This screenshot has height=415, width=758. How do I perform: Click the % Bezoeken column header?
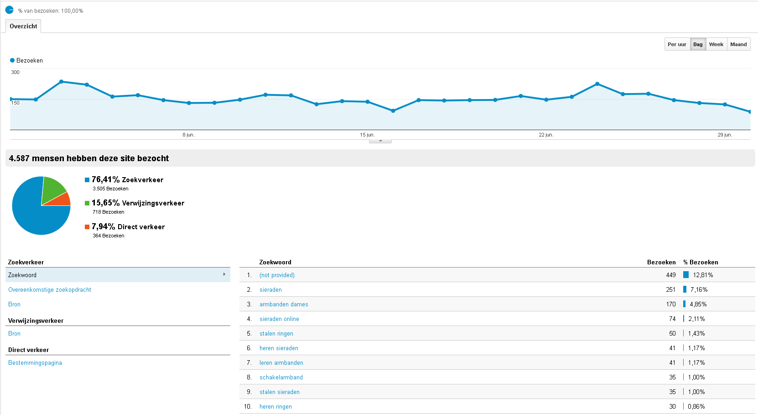[701, 262]
